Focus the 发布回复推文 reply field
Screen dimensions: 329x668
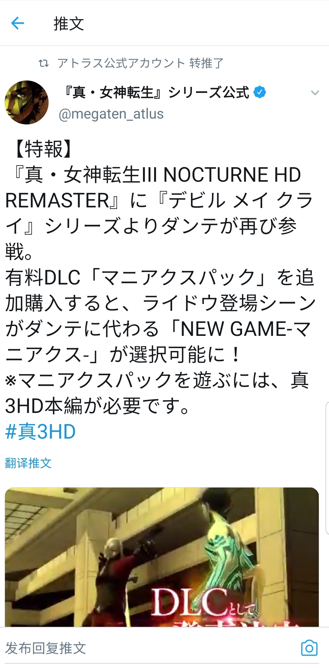point(149,648)
